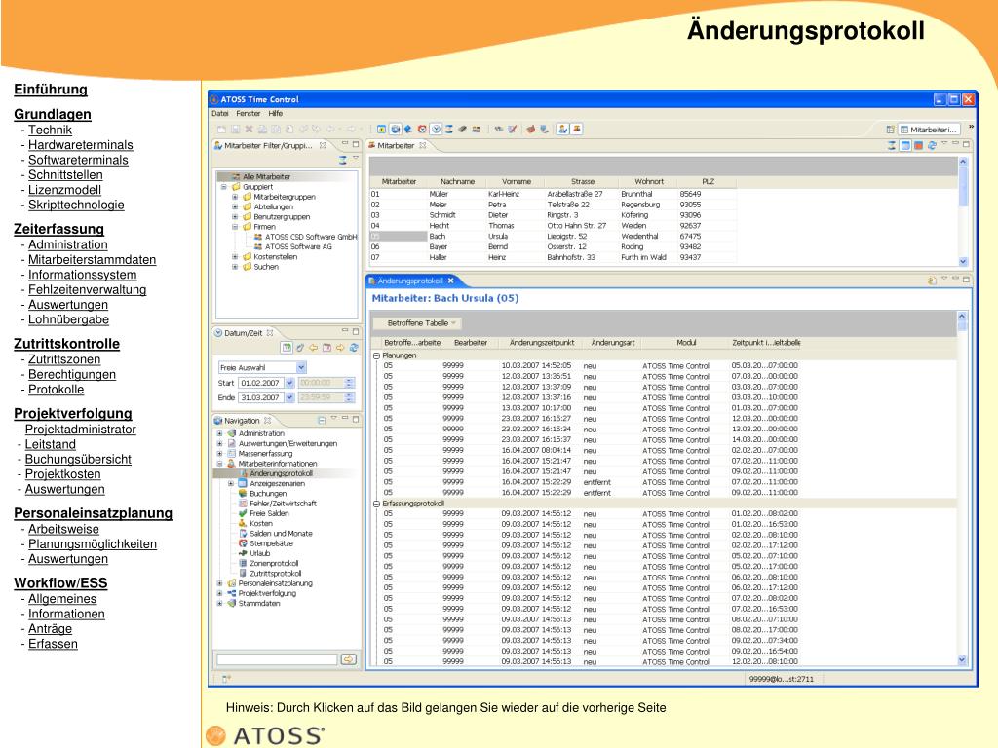Viewport: 998px width, 748px height.
Task: Collapse the Mitarbeiterinformationen node
Action: coord(219,463)
